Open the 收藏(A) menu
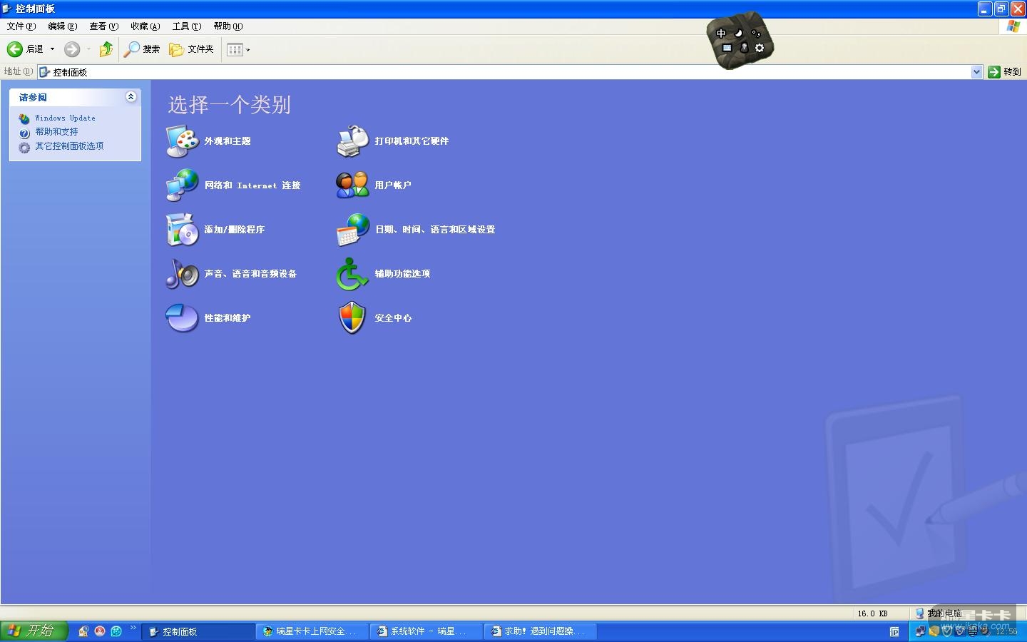The width and height of the screenshot is (1027, 642). (x=145, y=26)
